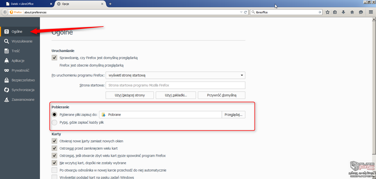Toggle Otwieraj nowe karty zamiast nowych okien
Viewport: 376px width, 179px height.
click(55, 141)
